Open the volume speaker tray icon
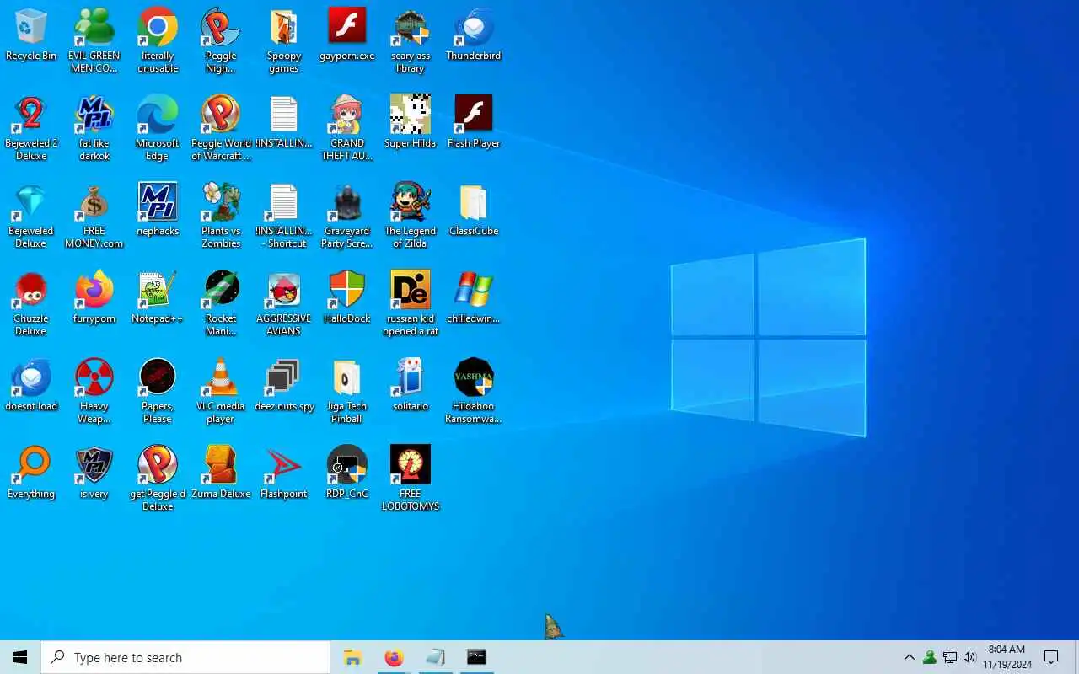Image resolution: width=1079 pixels, height=674 pixels. [969, 657]
